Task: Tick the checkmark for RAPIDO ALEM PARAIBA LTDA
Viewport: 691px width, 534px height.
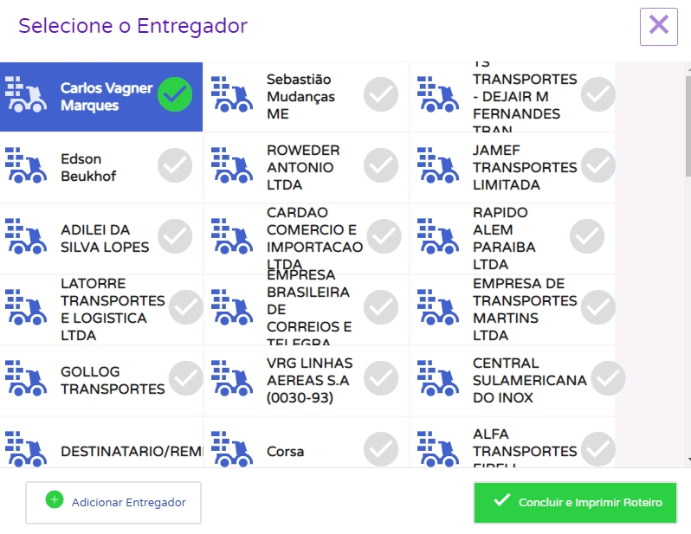Action: tap(587, 236)
